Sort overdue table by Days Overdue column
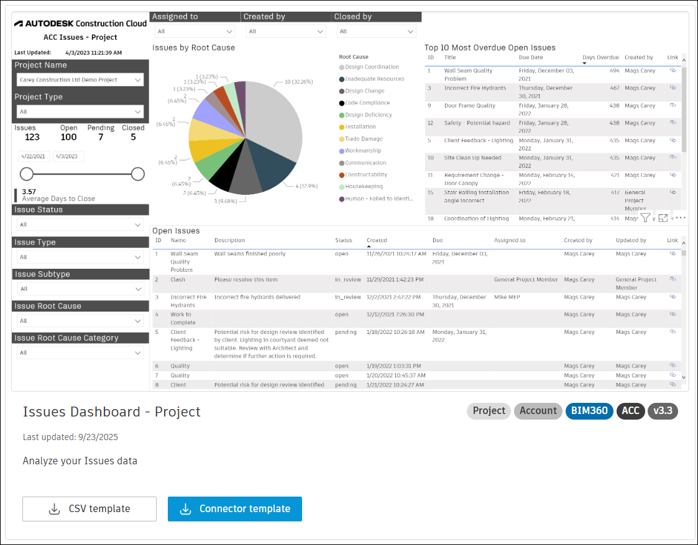698x545 pixels. point(600,57)
